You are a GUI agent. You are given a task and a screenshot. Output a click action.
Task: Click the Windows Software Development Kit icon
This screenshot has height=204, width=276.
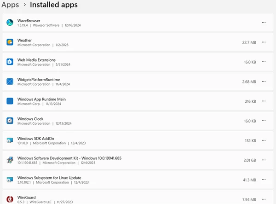click(10, 160)
